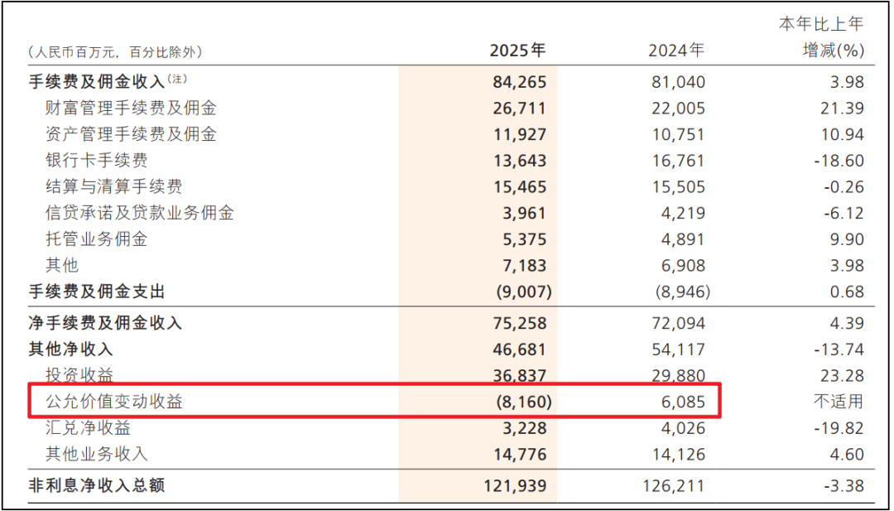Select the 2025 value 46,681
Image resolution: width=894 pixels, height=511 pixels.
point(517,350)
